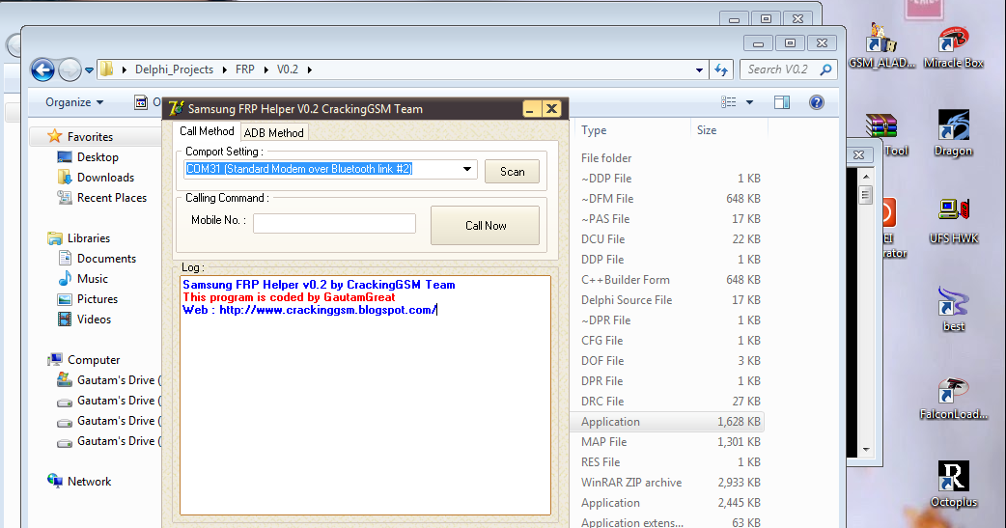Open WinRAR Tool desktop icon
Screen dimensions: 1006x528
tap(886, 135)
